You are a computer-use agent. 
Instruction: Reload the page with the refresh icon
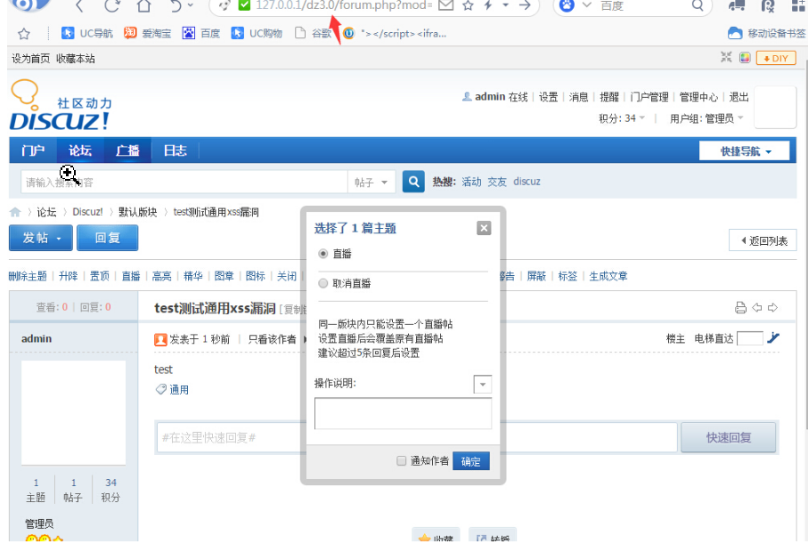(111, 5)
